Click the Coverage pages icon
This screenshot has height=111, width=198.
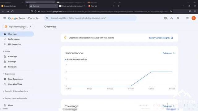click(5, 56)
